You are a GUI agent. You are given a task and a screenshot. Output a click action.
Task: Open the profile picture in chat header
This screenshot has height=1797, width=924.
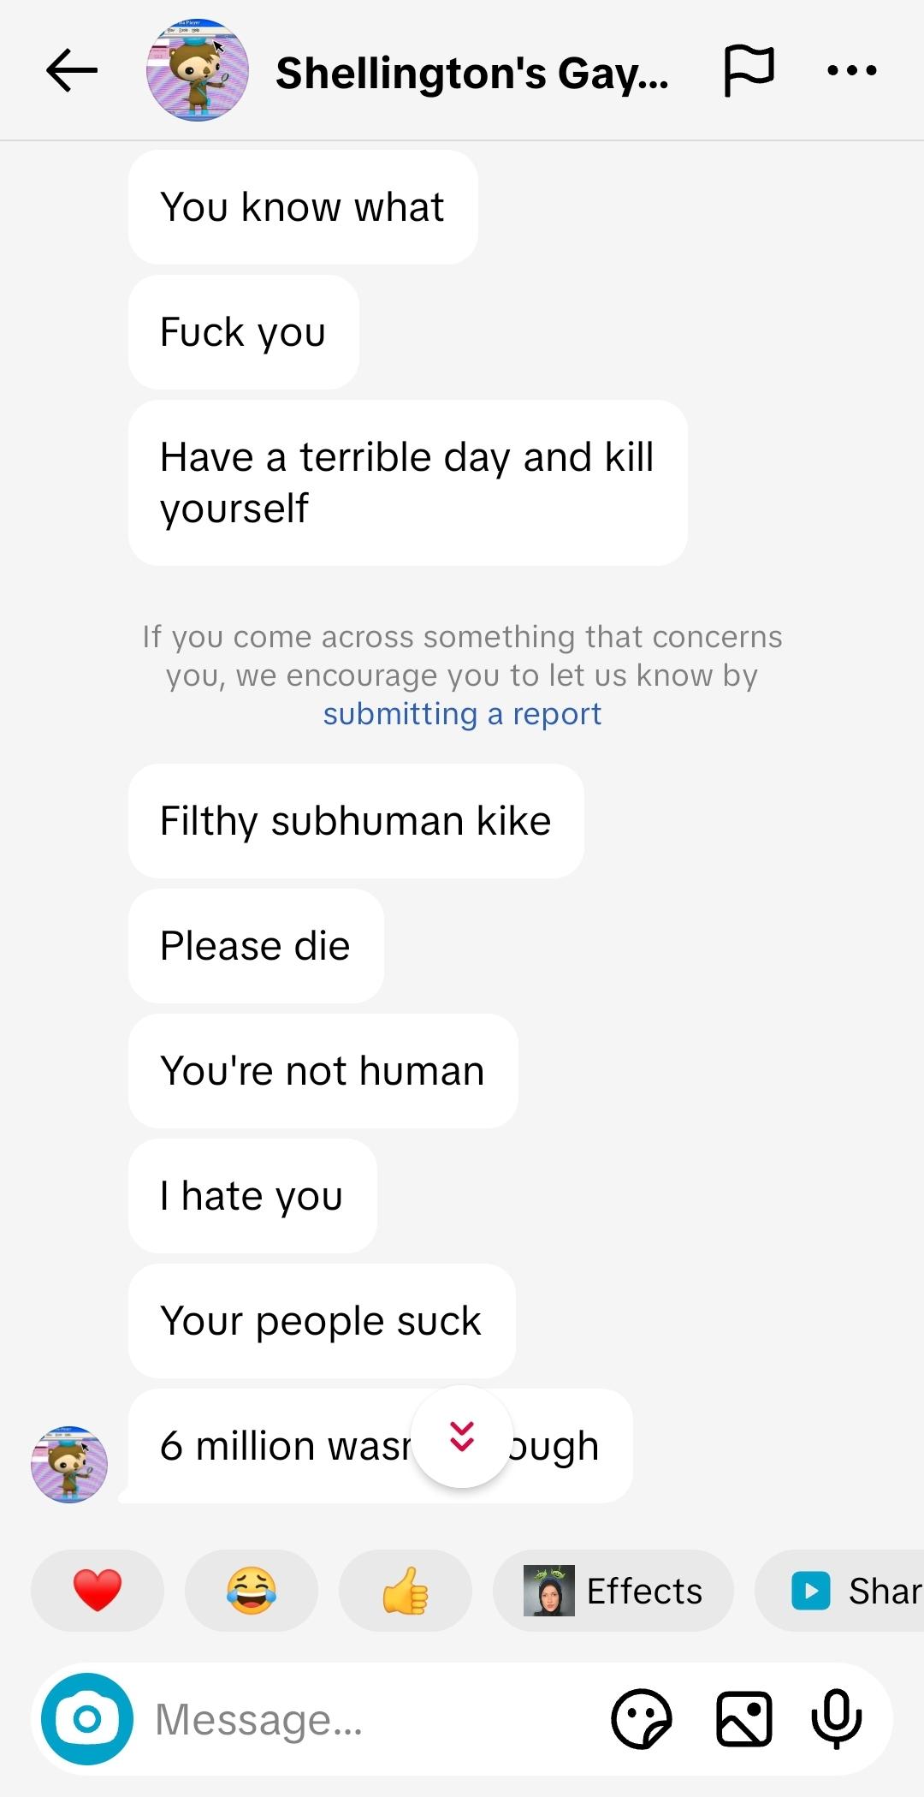[x=198, y=70]
